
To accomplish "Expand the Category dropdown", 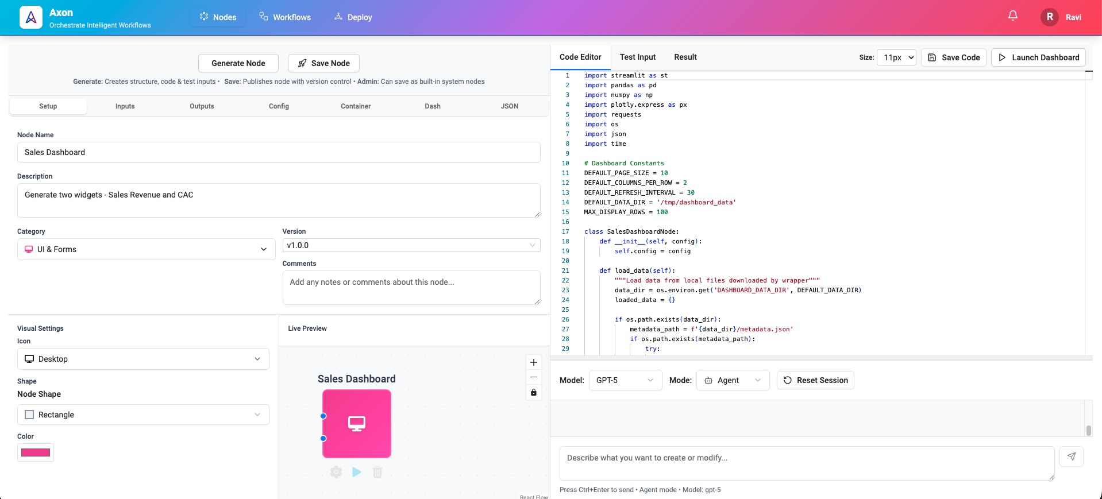I will point(147,249).
